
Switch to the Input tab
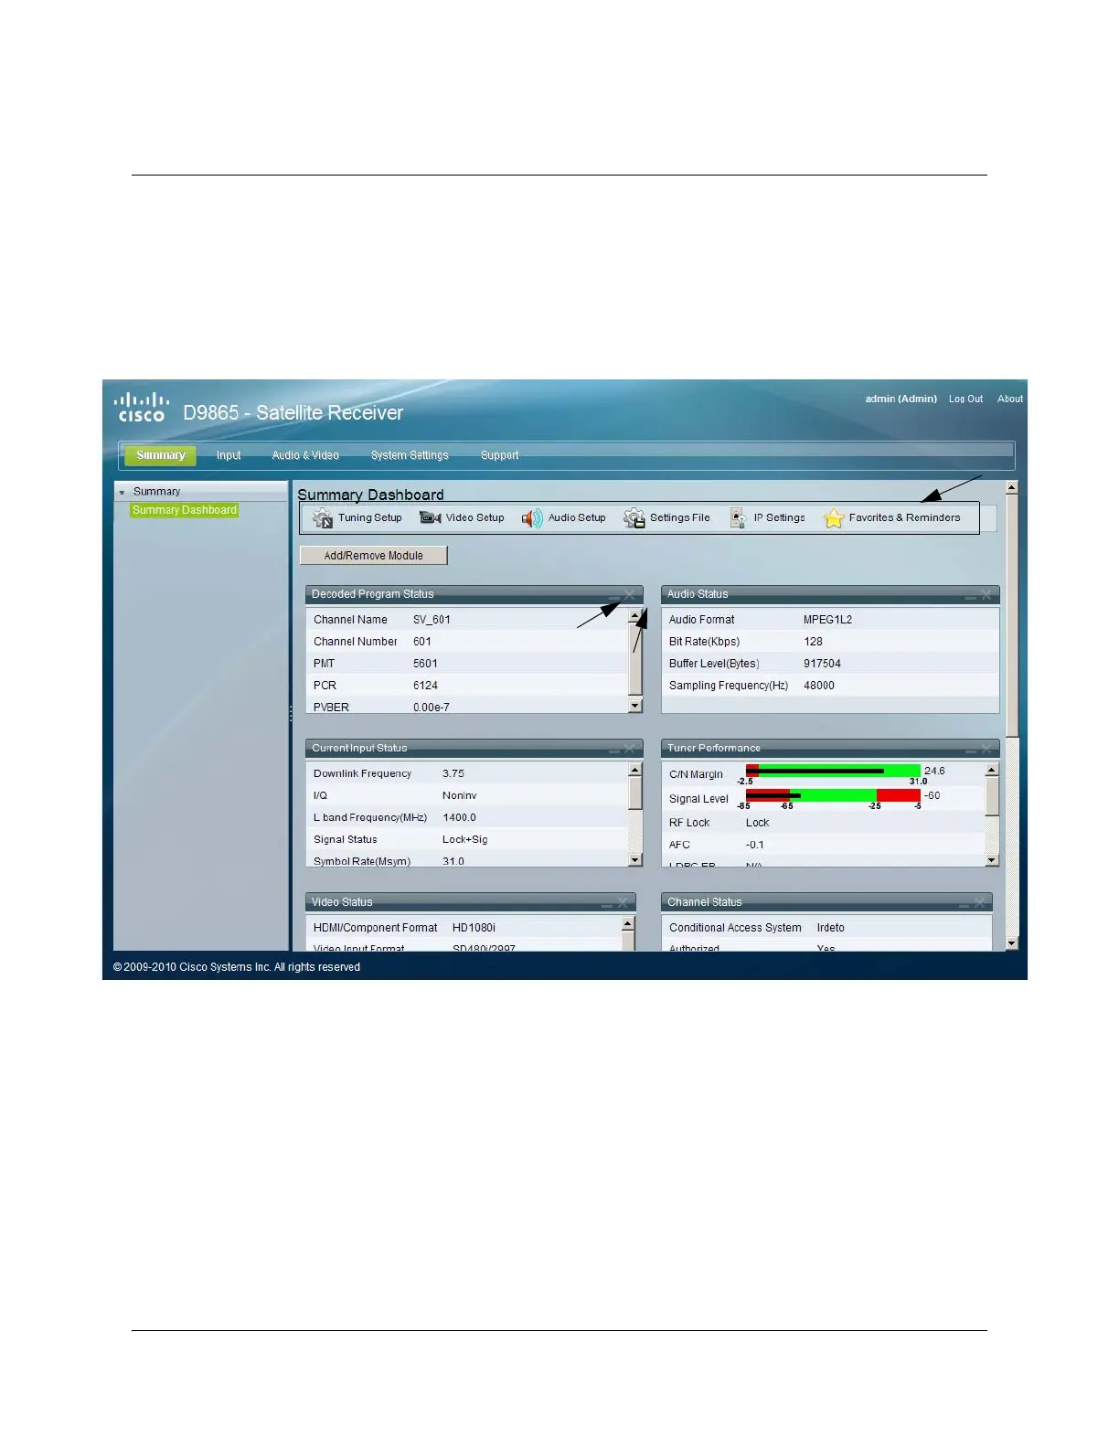pyautogui.click(x=229, y=455)
